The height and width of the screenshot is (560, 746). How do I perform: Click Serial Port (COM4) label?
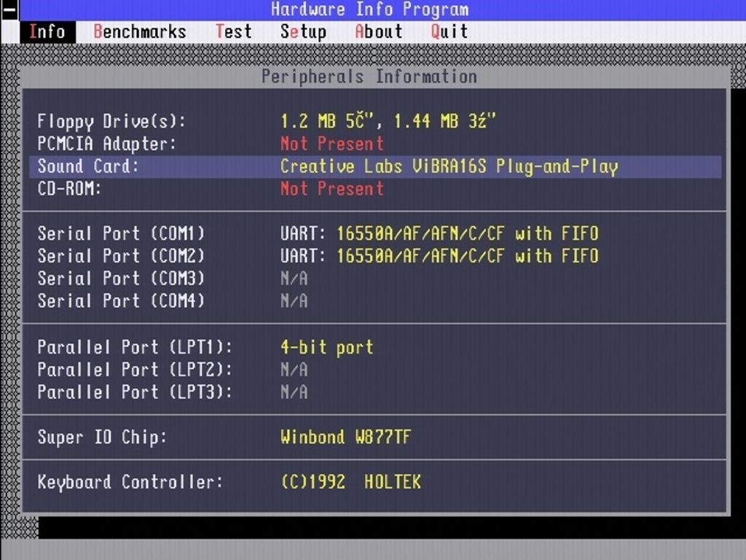coord(121,301)
